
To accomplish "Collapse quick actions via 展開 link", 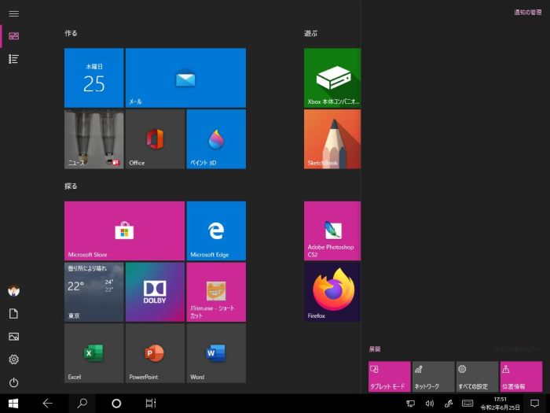I will tap(375, 349).
